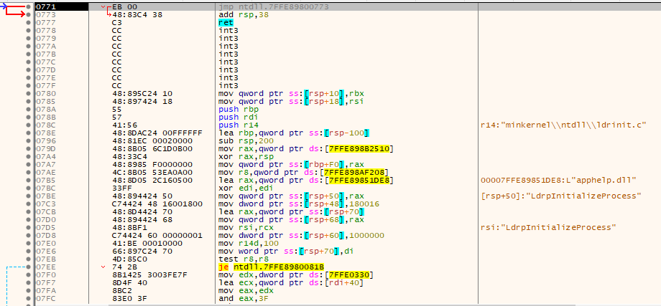
Task: Click comment showing L"apphelp.dll"
Action: pos(558,180)
